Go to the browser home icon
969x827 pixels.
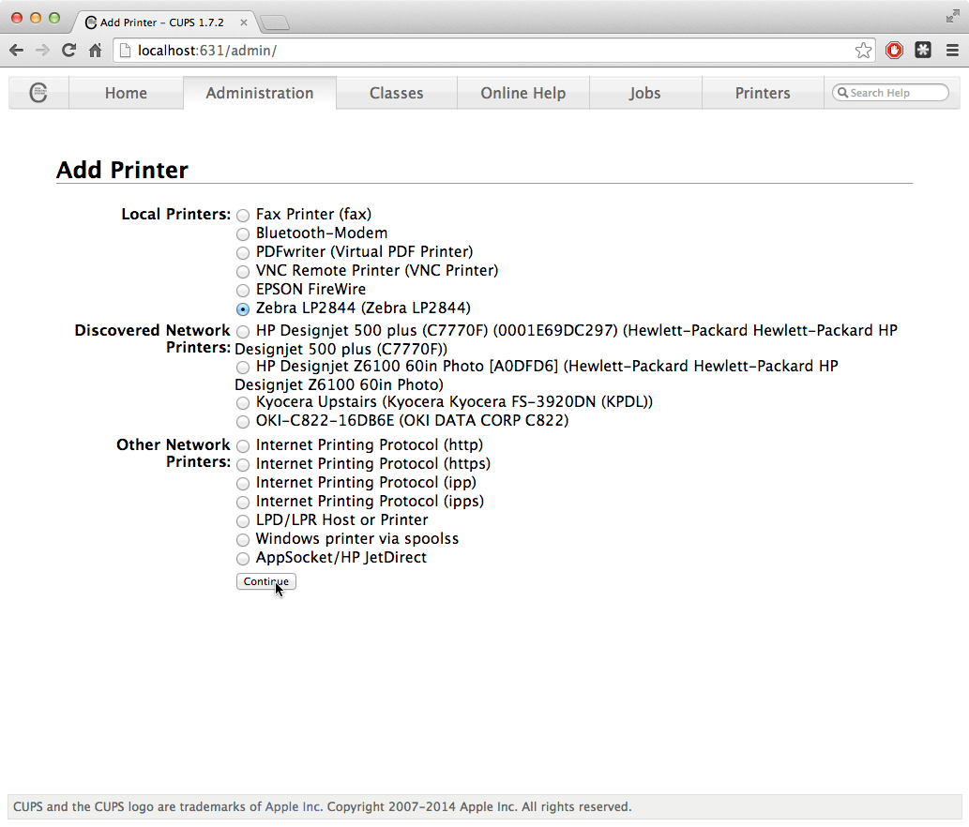point(95,51)
